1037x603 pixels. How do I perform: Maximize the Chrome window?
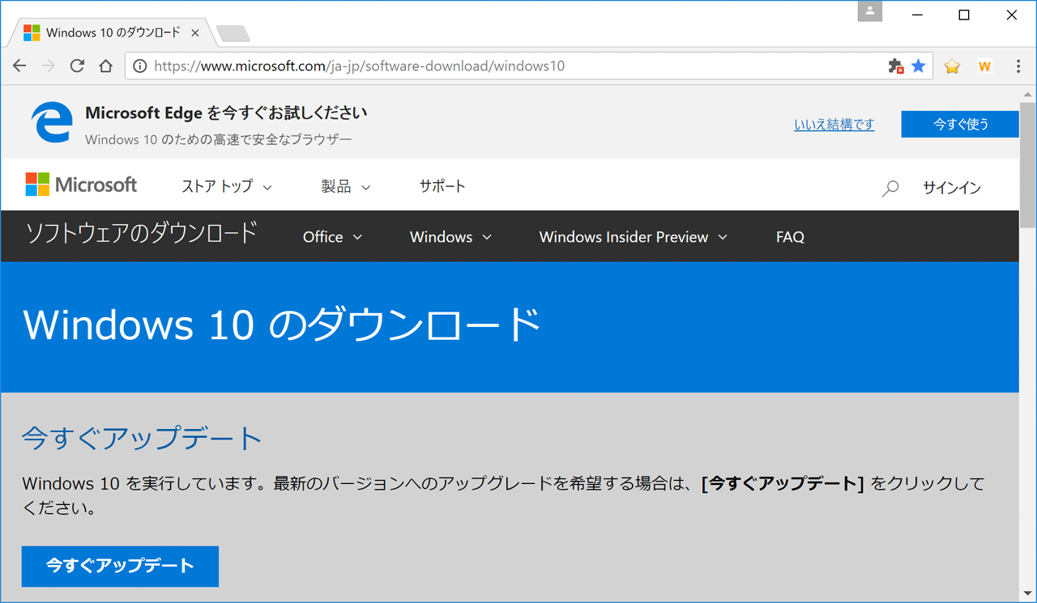coord(964,15)
